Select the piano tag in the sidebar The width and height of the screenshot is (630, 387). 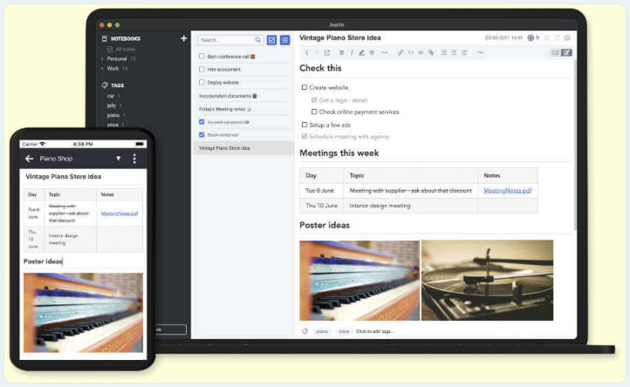coord(113,115)
